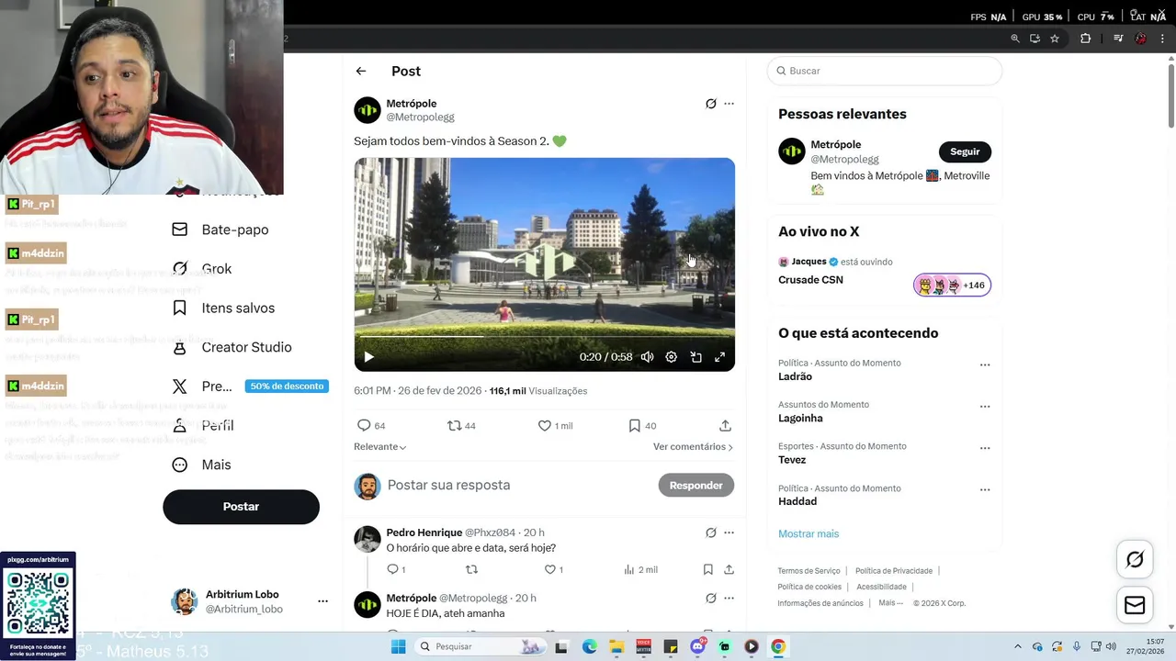Open options for the Tevez trend

point(985,448)
